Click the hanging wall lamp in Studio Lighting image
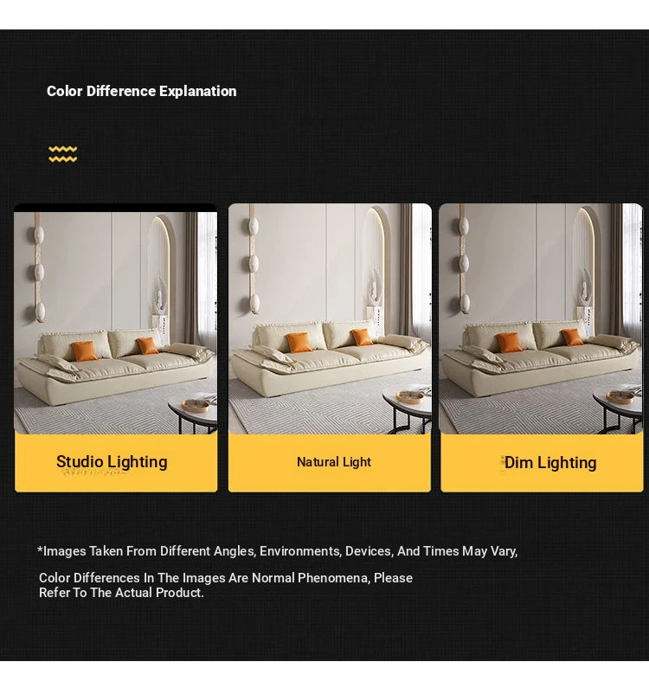The image size is (649, 694). [x=39, y=270]
